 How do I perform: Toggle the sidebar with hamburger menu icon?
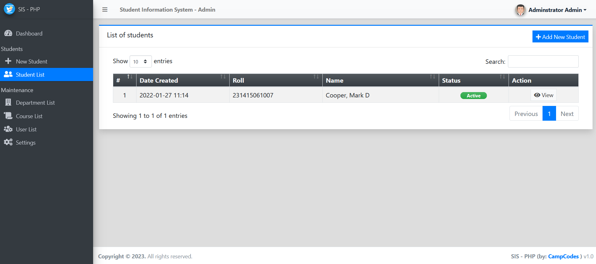[105, 10]
